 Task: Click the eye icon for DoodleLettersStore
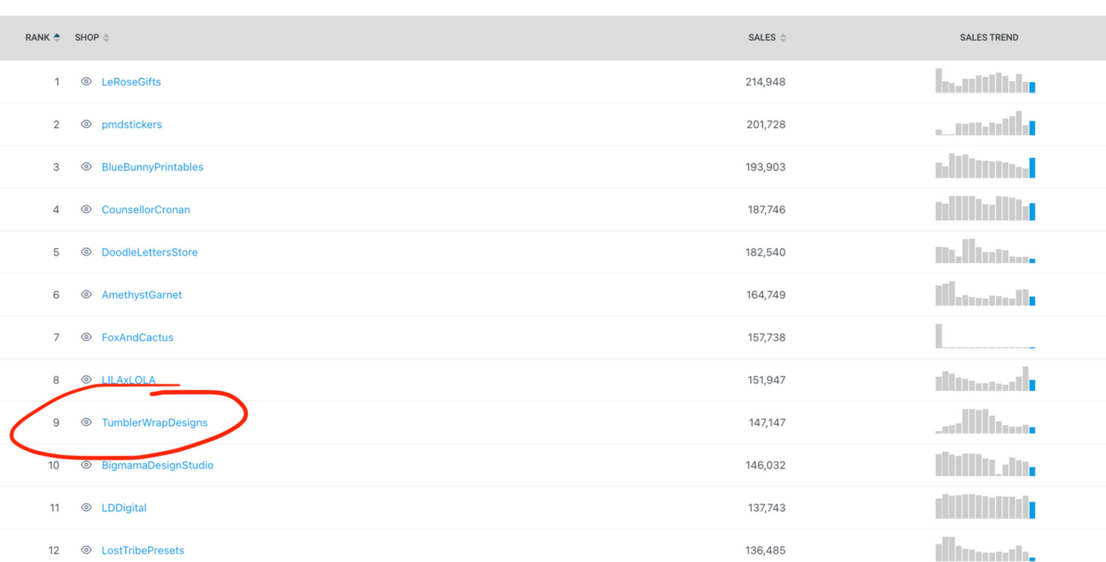(x=86, y=252)
